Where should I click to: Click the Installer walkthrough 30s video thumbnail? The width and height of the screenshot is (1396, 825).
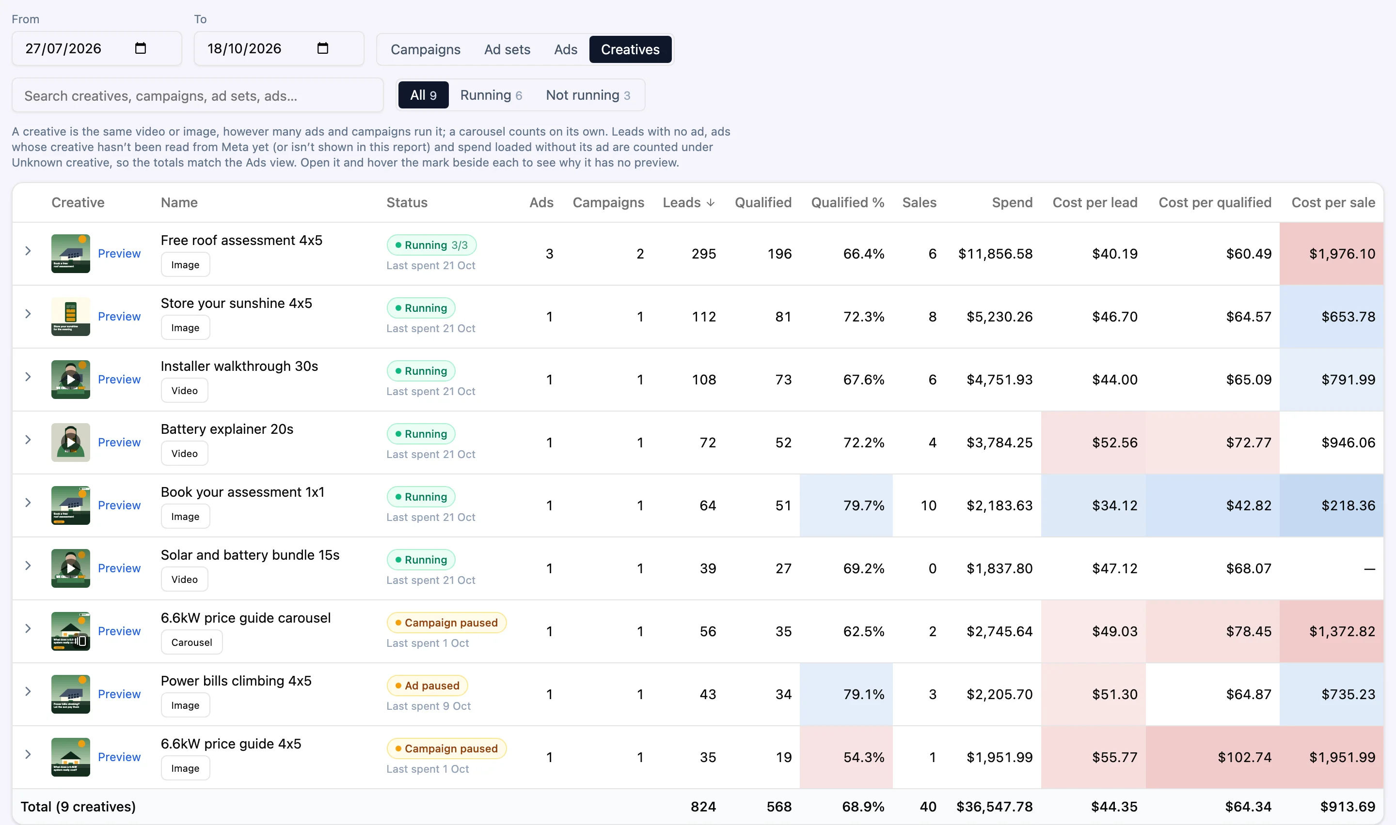point(71,379)
